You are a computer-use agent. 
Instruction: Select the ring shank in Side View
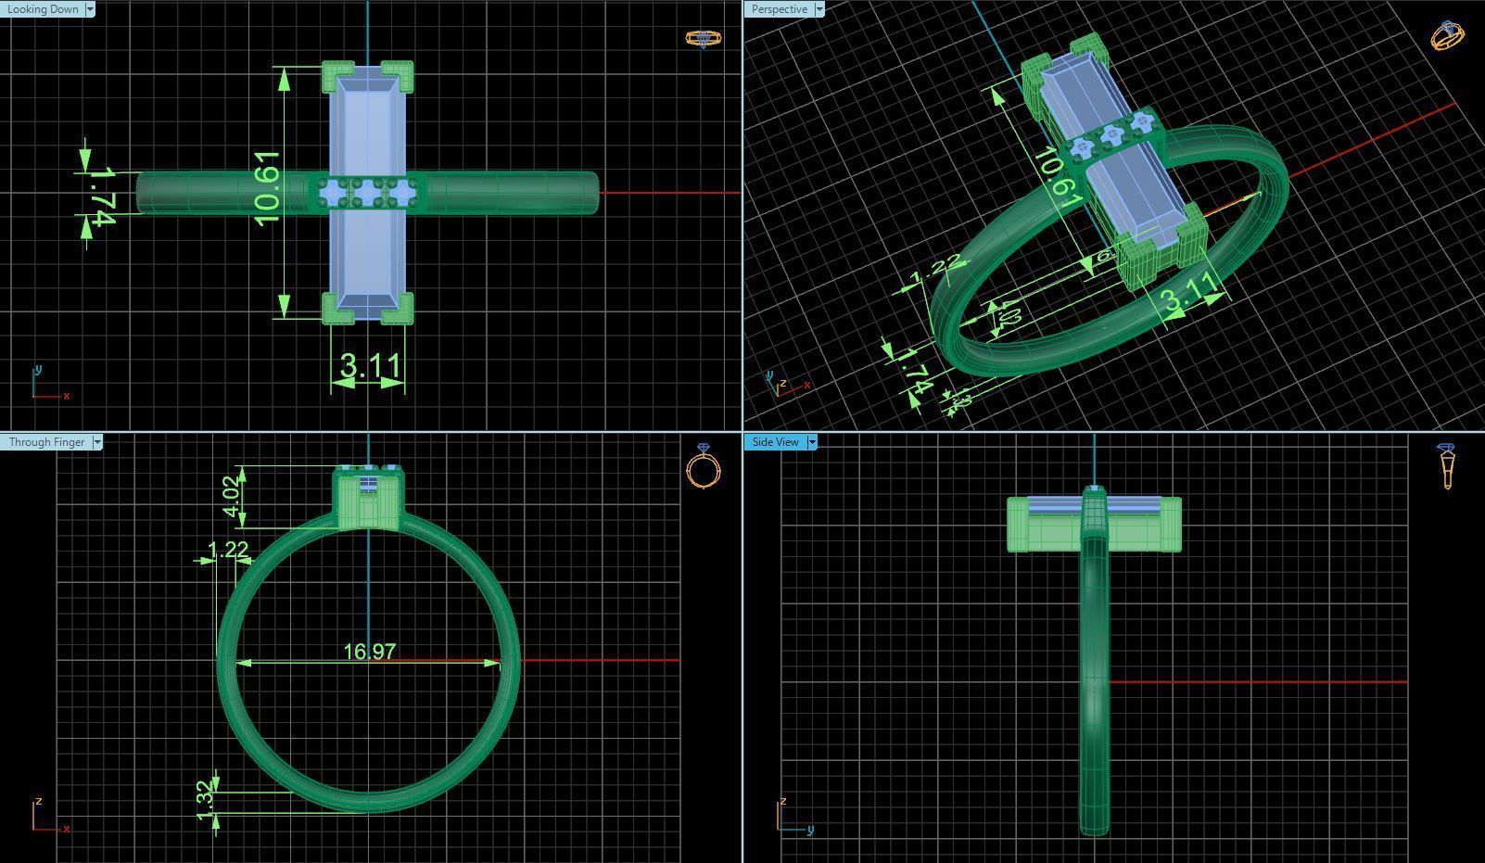click(1095, 686)
